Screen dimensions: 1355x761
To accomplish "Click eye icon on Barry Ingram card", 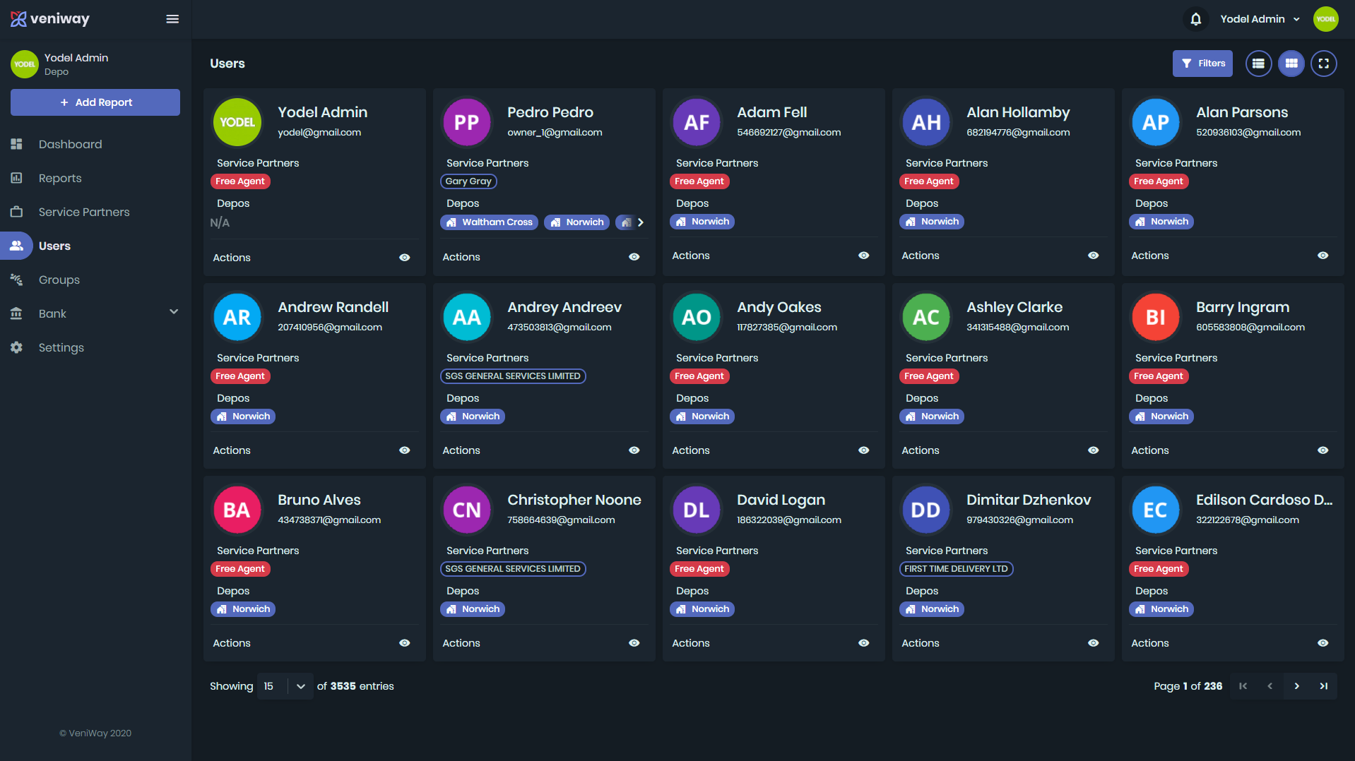I will click(x=1323, y=450).
